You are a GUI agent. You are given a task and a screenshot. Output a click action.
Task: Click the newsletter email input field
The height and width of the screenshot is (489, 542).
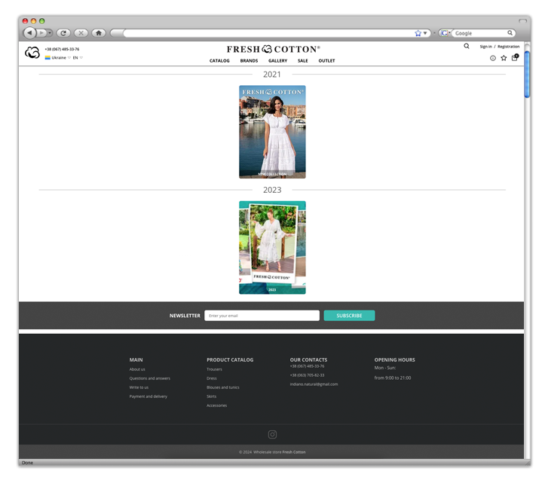click(262, 316)
